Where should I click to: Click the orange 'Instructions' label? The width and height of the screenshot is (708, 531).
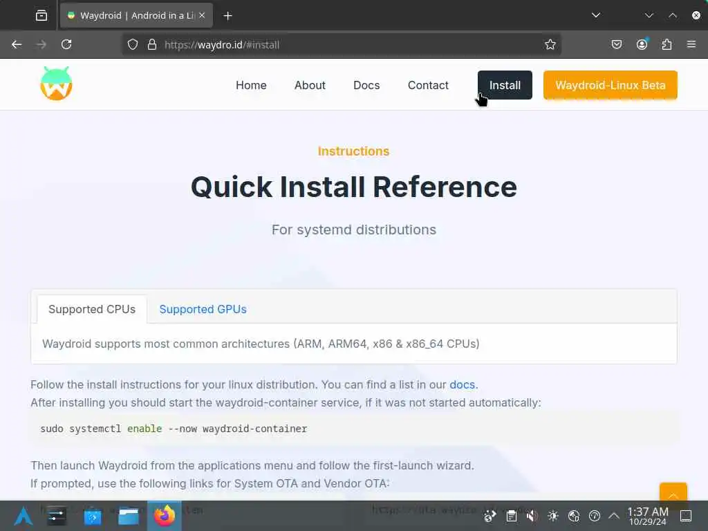[353, 151]
